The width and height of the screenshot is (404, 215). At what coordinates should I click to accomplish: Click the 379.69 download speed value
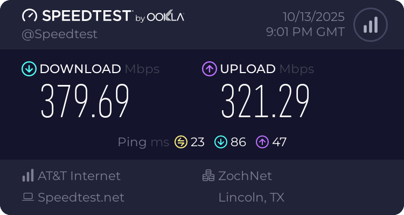85,102
